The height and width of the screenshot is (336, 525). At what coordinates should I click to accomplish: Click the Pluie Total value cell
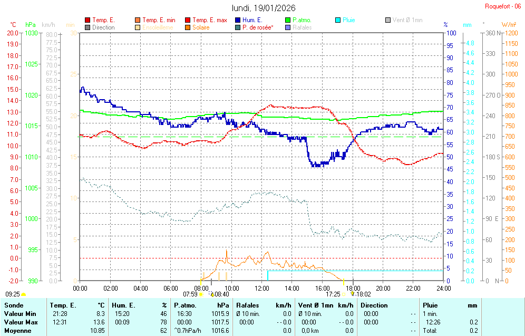coord(473,331)
